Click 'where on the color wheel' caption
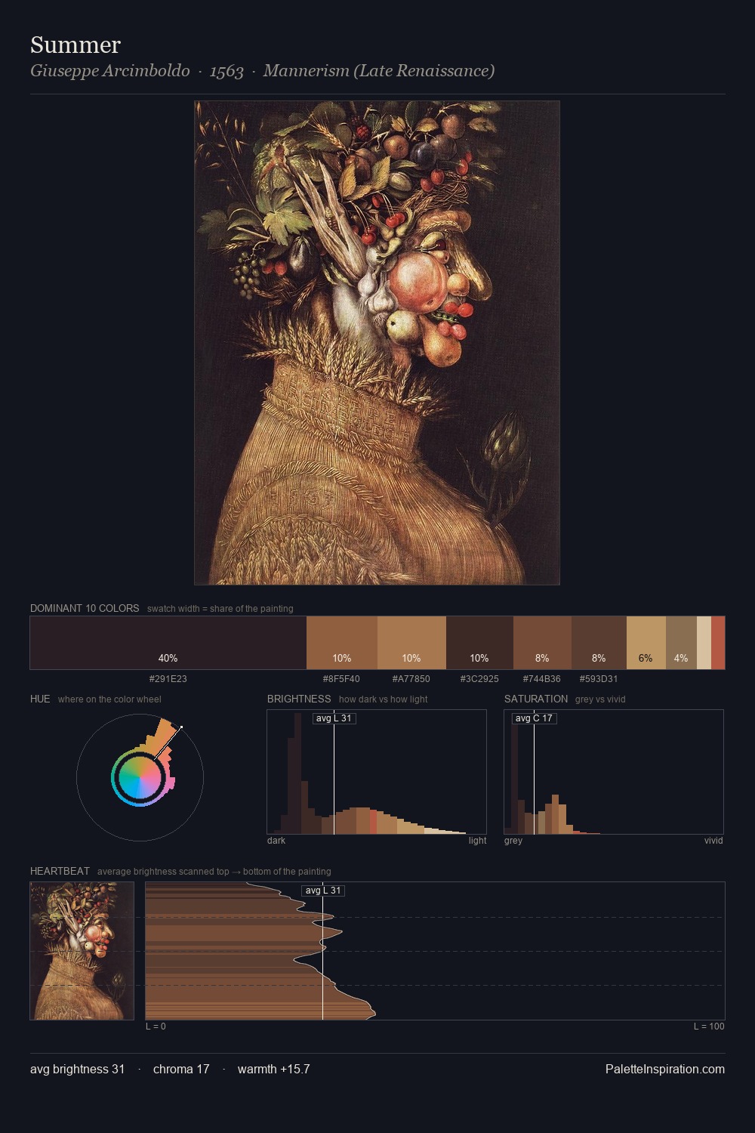The height and width of the screenshot is (1133, 755). [109, 699]
